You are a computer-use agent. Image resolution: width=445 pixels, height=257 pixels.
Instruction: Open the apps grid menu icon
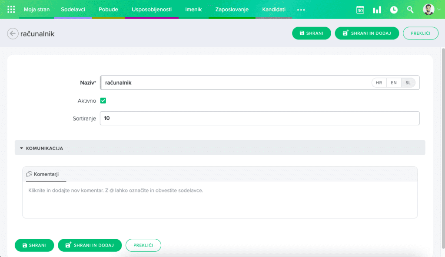point(11,10)
